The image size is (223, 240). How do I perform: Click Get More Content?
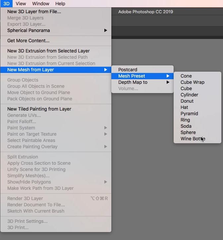click(x=56, y=41)
